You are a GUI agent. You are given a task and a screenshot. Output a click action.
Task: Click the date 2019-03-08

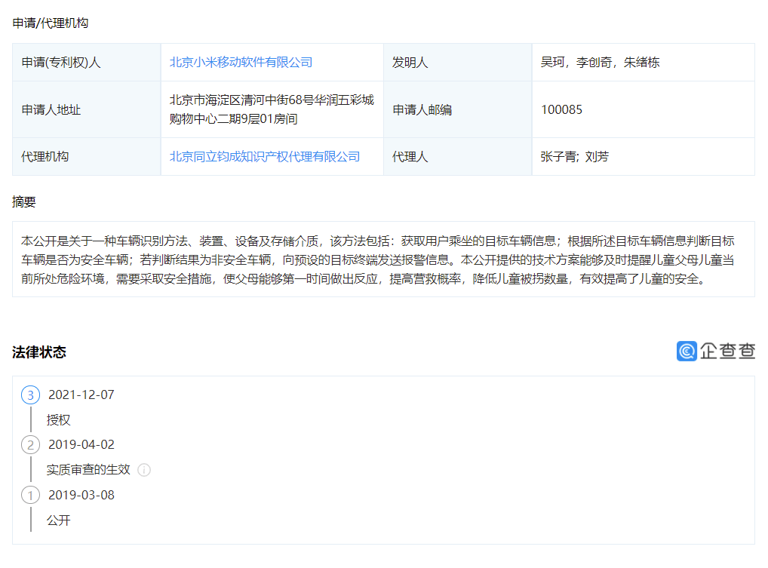click(81, 495)
